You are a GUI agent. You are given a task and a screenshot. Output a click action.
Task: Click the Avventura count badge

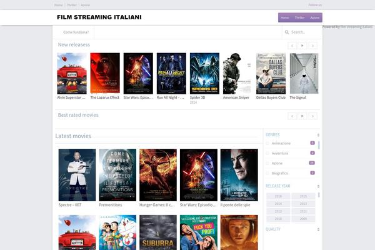coord(312,153)
